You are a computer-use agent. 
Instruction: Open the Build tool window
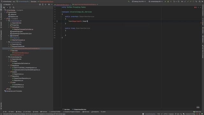click(103, 112)
